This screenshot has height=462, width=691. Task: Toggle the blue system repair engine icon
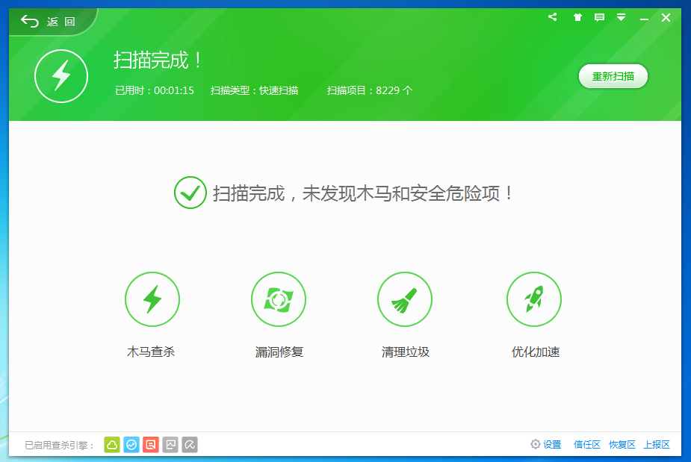(x=131, y=445)
